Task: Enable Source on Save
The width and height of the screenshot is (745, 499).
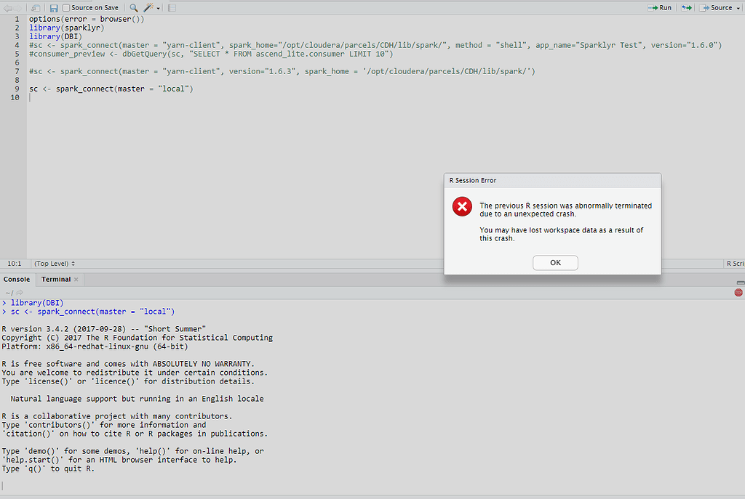Action: tap(66, 7)
